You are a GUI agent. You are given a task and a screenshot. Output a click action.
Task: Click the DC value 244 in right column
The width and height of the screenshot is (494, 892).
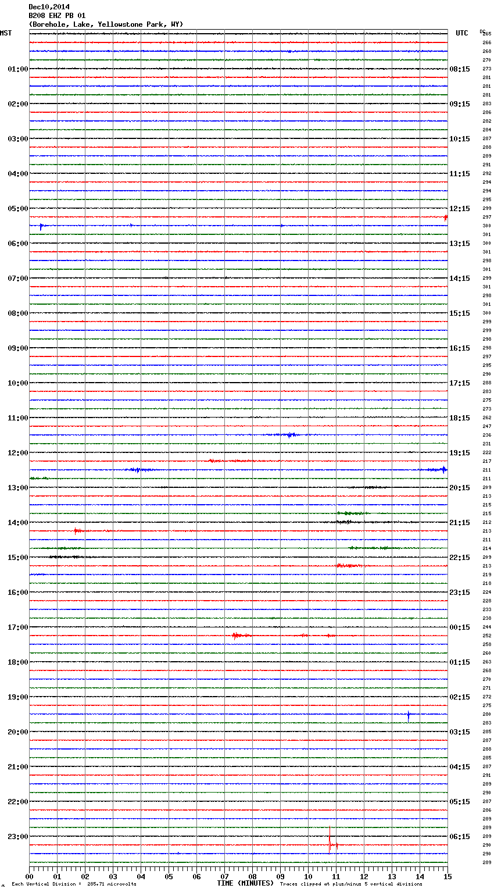tap(487, 627)
